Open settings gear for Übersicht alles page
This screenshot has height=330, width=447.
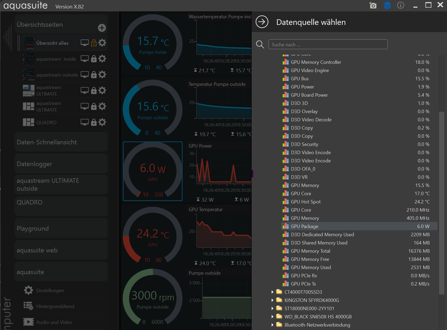pos(102,43)
